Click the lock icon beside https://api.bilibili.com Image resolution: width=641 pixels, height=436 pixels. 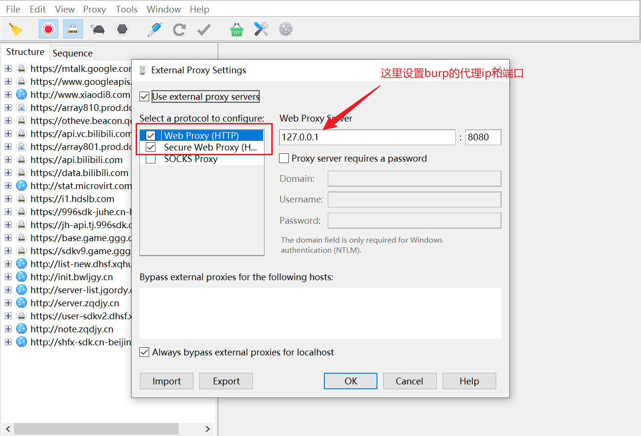[21, 160]
